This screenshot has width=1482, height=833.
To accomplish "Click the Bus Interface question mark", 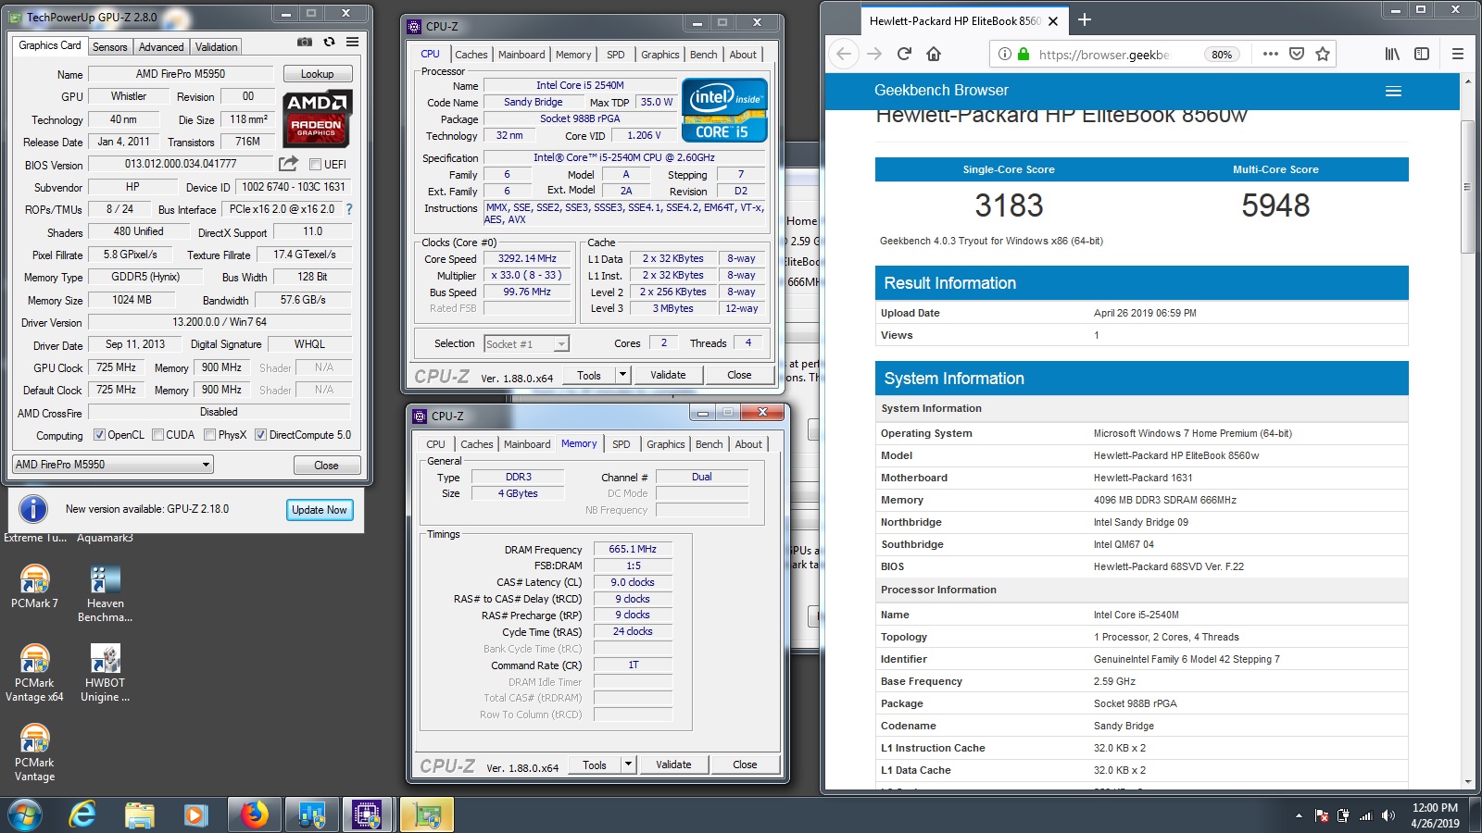I will tap(349, 209).
